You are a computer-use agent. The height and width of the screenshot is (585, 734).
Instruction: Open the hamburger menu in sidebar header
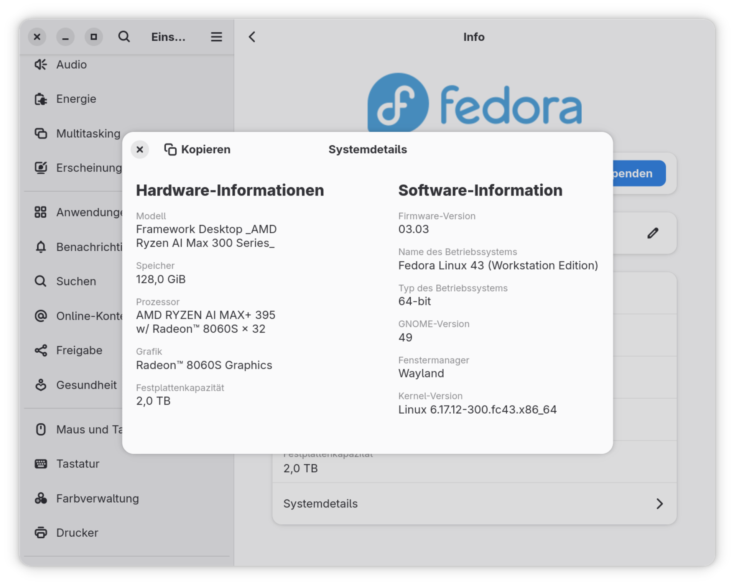[x=216, y=37]
